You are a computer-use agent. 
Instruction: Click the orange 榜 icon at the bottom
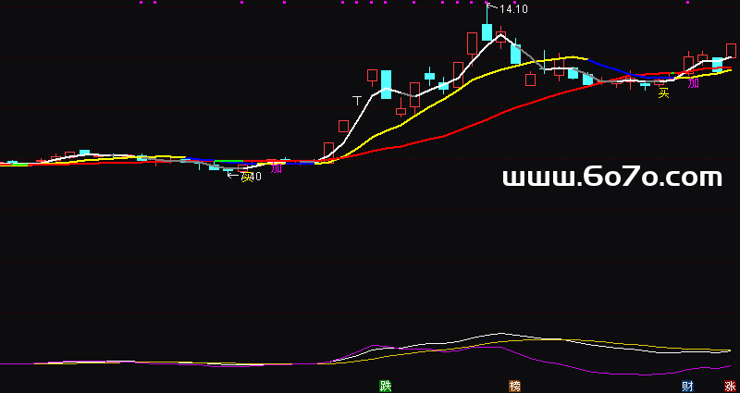pyautogui.click(x=514, y=386)
